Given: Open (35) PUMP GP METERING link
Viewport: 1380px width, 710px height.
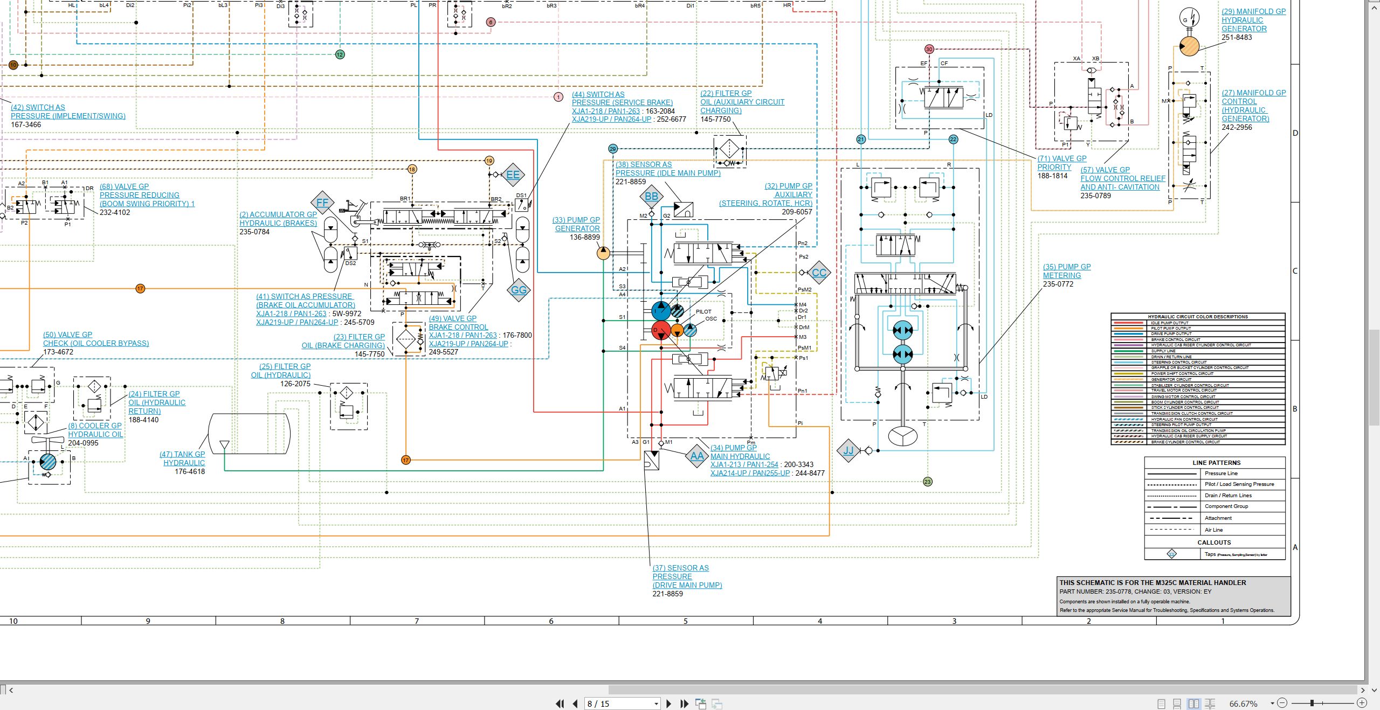Looking at the screenshot, I should pos(1066,271).
